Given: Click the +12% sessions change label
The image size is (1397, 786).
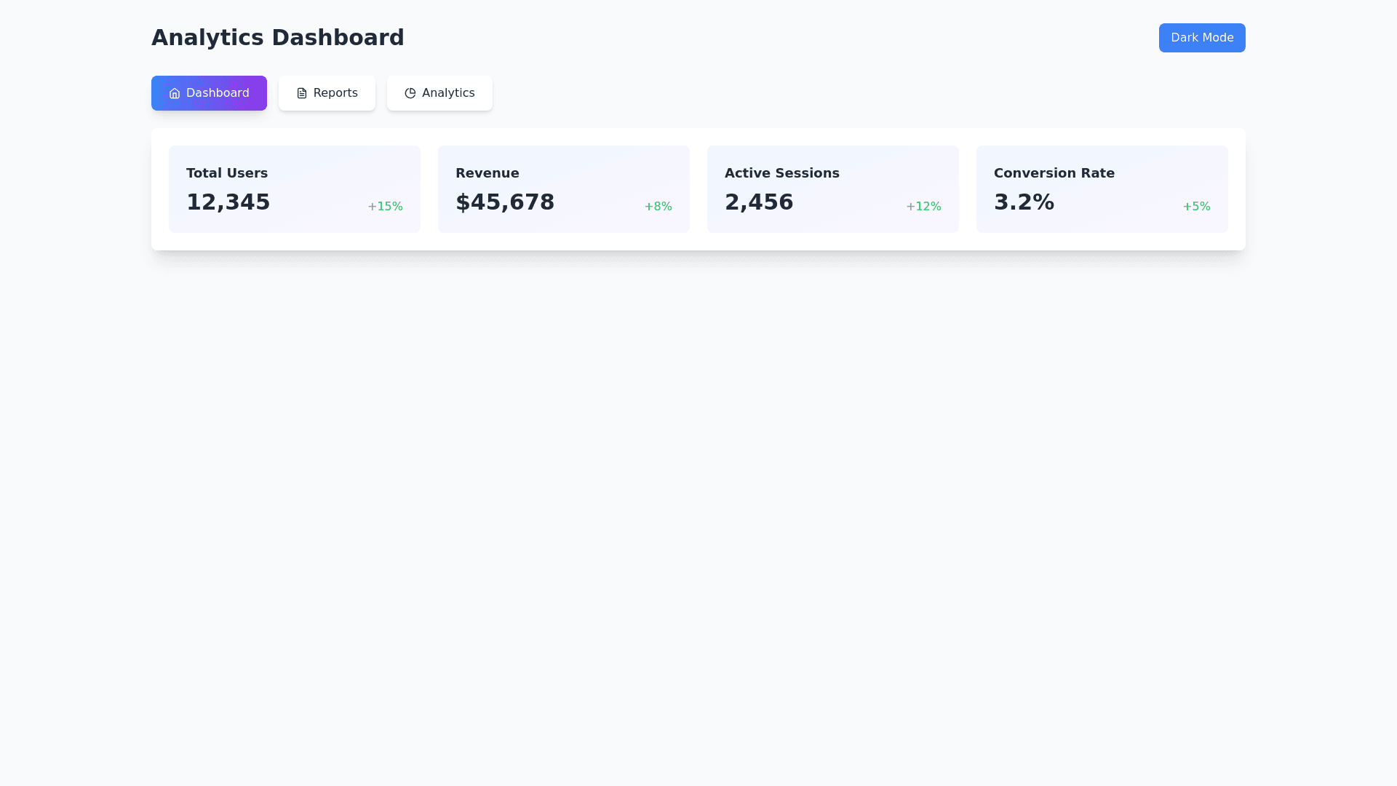Looking at the screenshot, I should [x=923, y=207].
